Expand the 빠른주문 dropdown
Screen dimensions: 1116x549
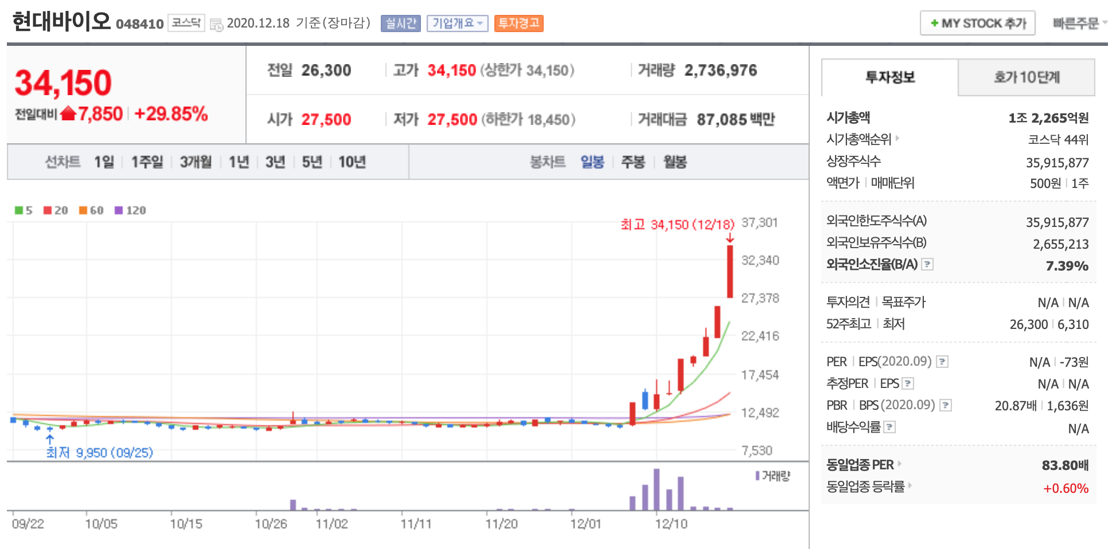coord(1079,23)
